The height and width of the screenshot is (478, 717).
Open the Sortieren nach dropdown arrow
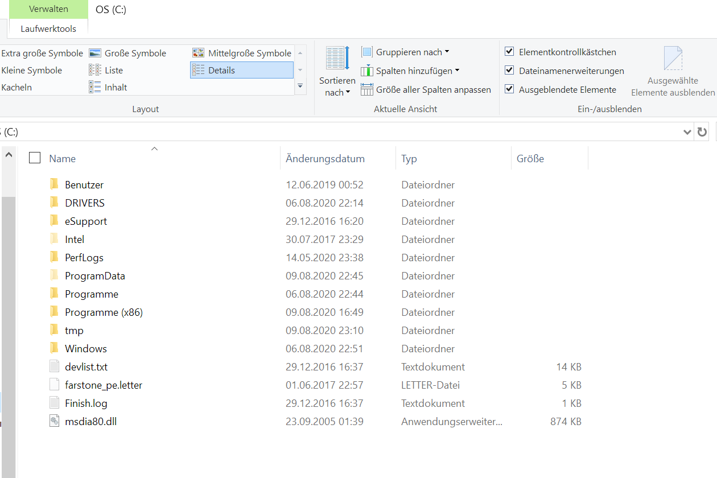pos(348,93)
